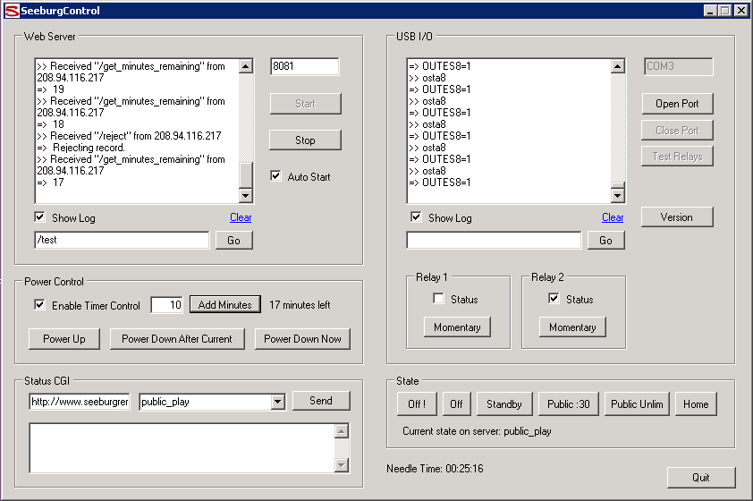
Task: Set state to Home
Action: (x=696, y=404)
